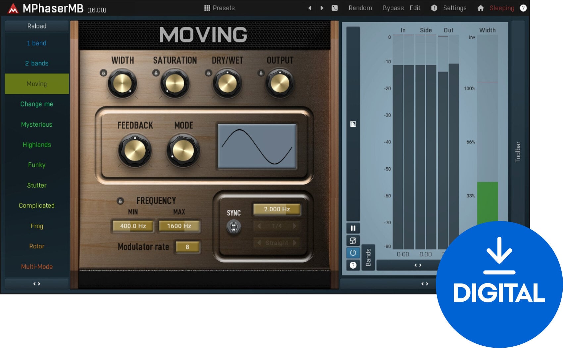Screen dimensions: 563x348
Task: Edit the 400.0 Hz minimum frequency field
Action: click(132, 226)
